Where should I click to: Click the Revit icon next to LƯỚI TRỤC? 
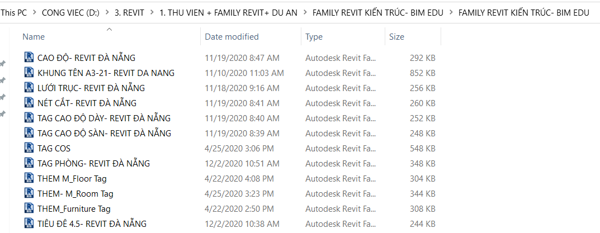[x=29, y=88]
